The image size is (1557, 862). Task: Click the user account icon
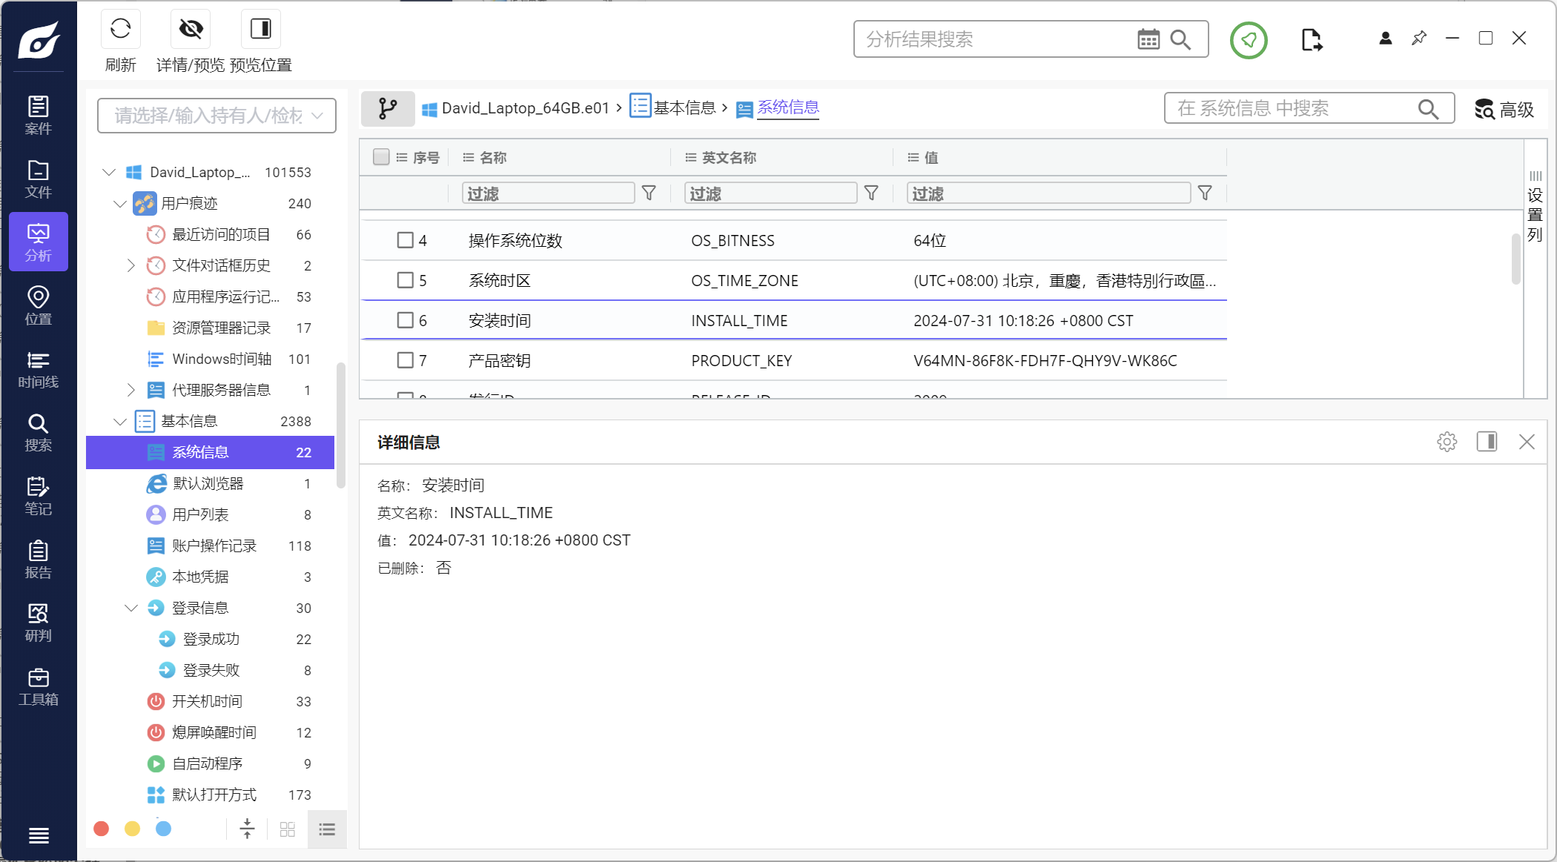pos(1385,38)
